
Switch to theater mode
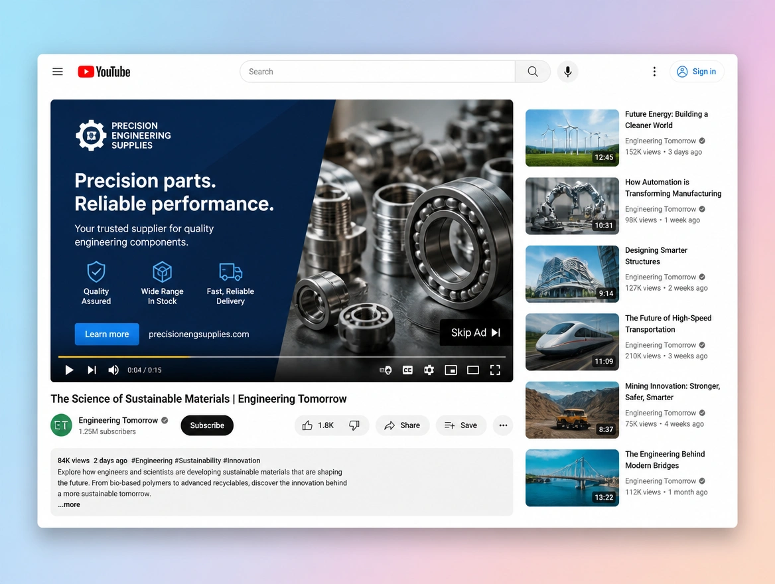click(473, 370)
